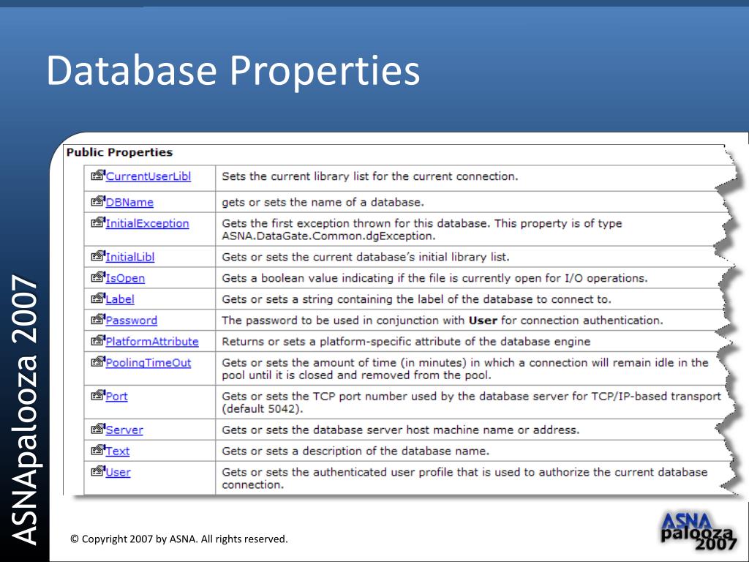The width and height of the screenshot is (749, 562).
Task: Click the property icon beside PlatformAttribute
Action: [98, 340]
